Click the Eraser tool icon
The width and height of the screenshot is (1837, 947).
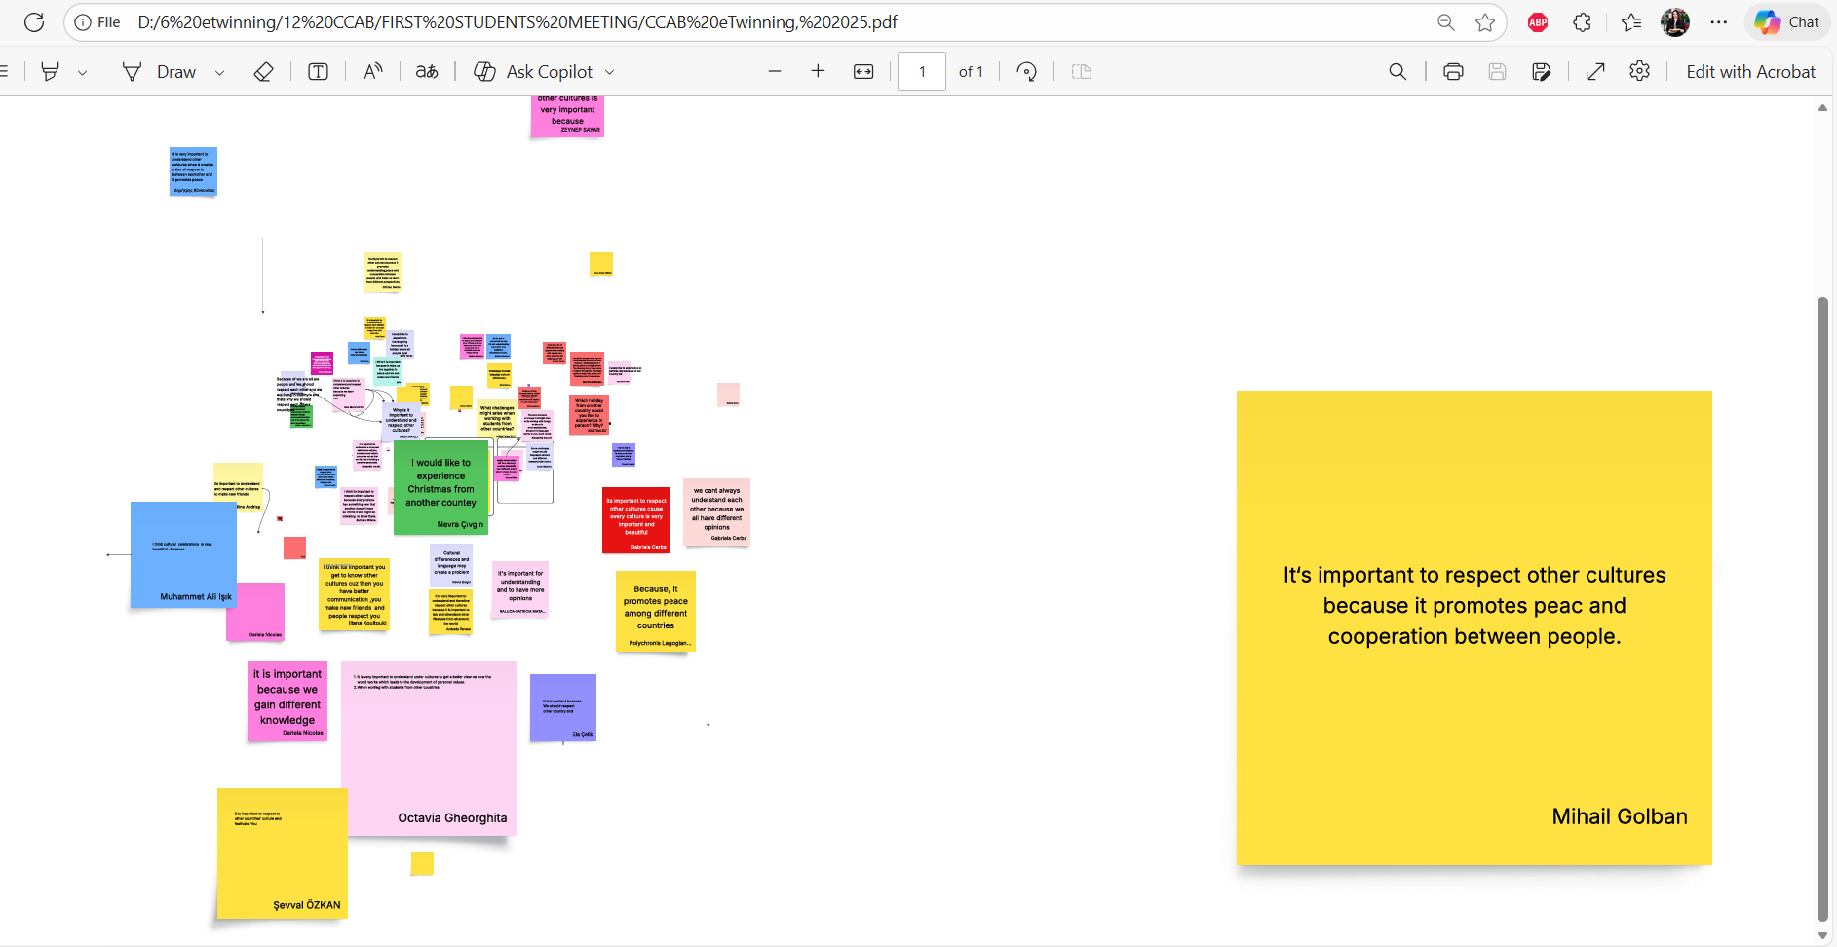(263, 72)
